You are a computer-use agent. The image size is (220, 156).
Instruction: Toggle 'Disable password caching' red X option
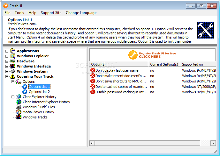click(93, 92)
